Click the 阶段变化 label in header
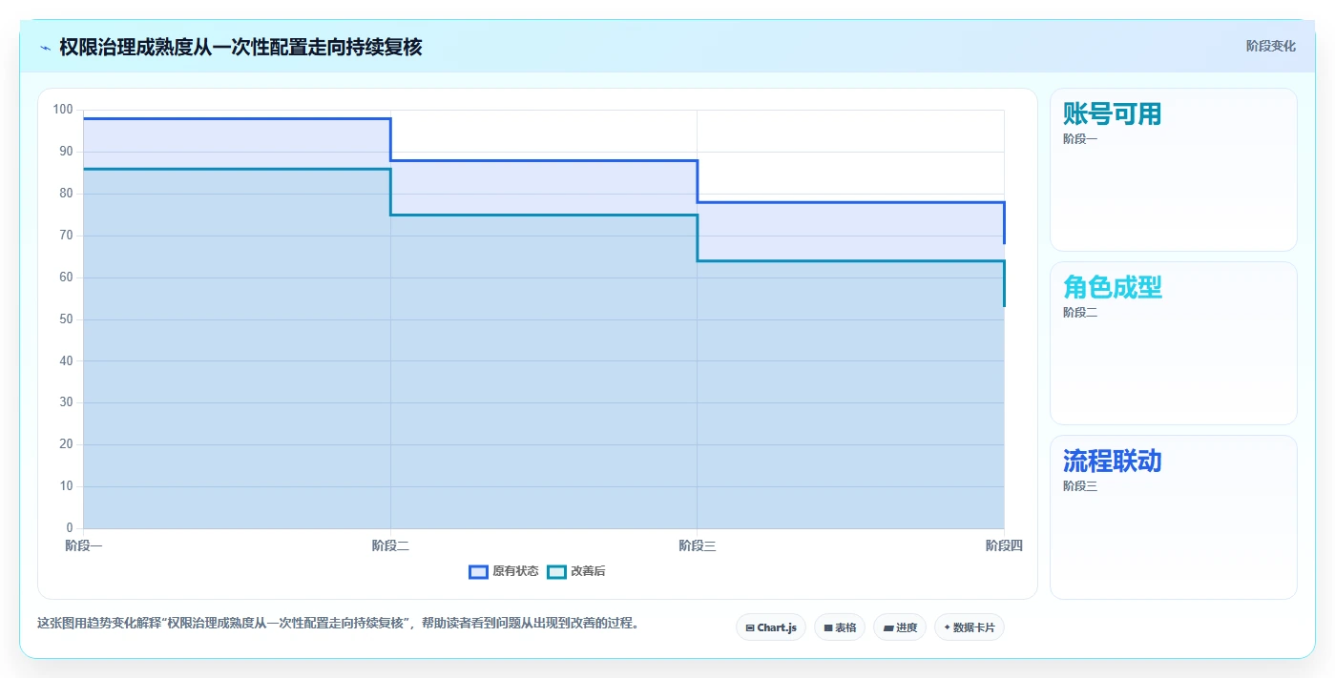This screenshot has height=678, width=1335. point(1271,46)
